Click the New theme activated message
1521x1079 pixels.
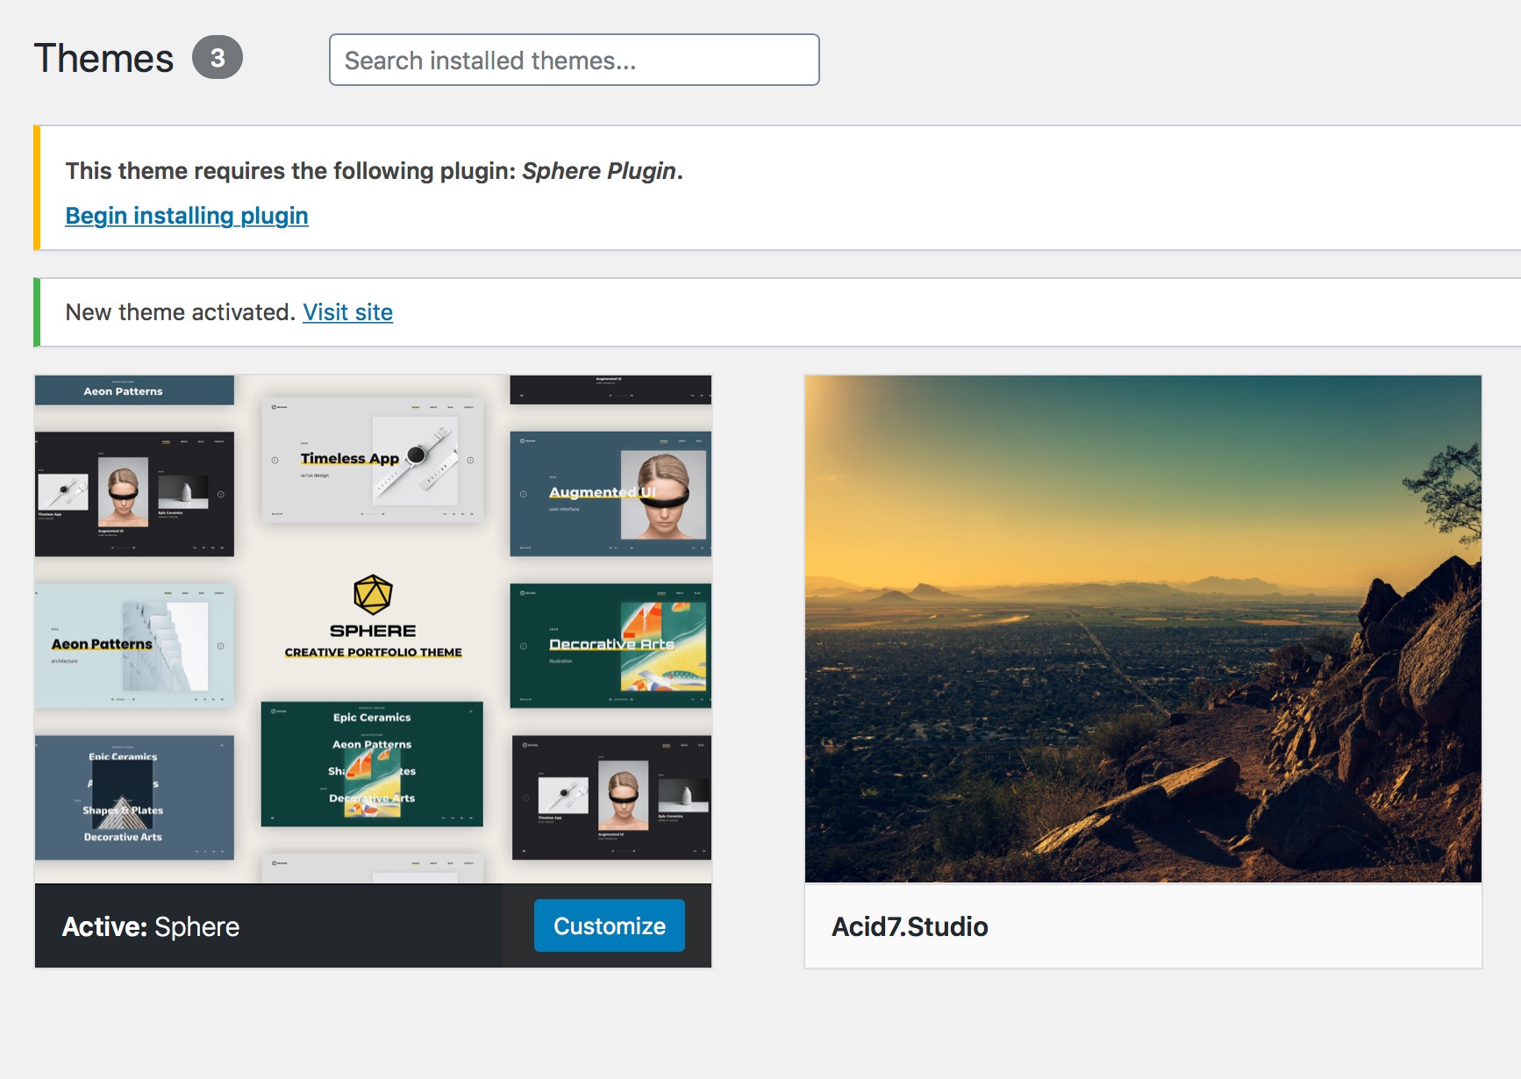click(180, 312)
